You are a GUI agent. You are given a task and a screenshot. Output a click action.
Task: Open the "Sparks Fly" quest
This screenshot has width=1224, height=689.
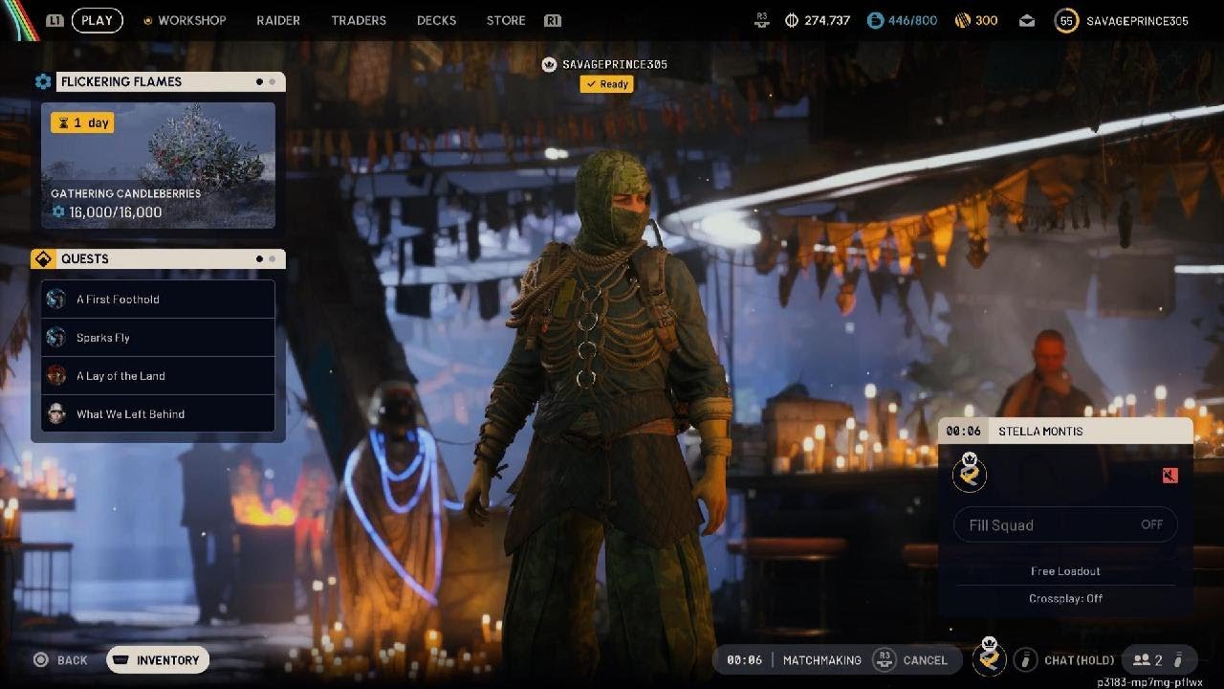pyautogui.click(x=158, y=338)
